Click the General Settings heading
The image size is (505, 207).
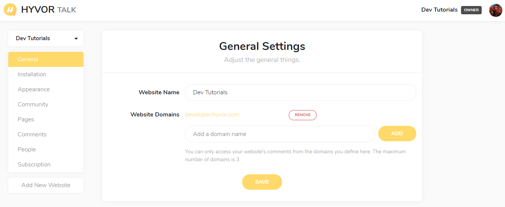(x=262, y=46)
